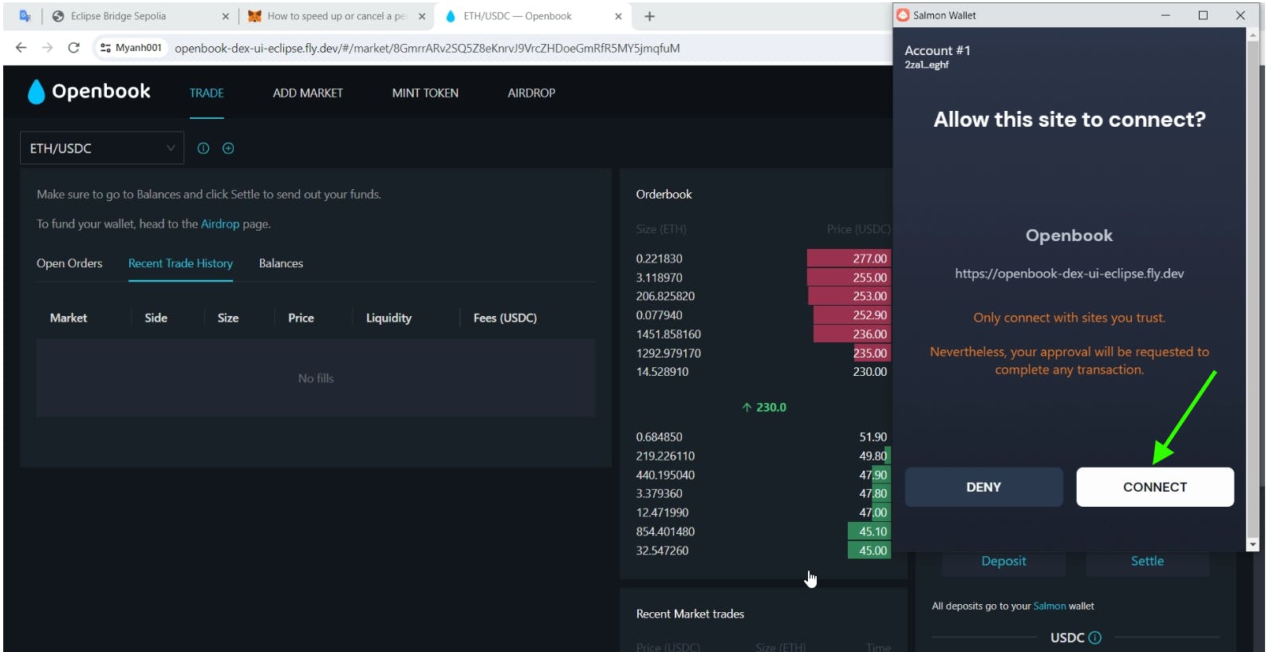Screen dimensions: 1273x652
Task: Click the Openbook logo
Action: 89,92
